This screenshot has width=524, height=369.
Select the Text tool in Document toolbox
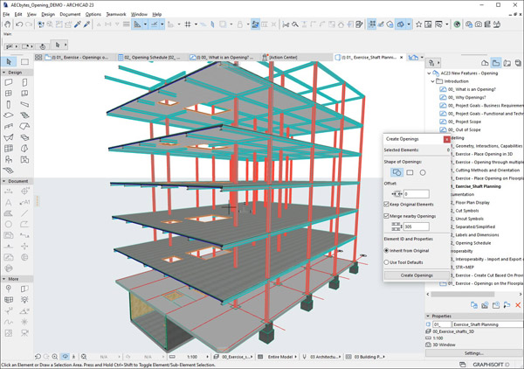pos(9,202)
